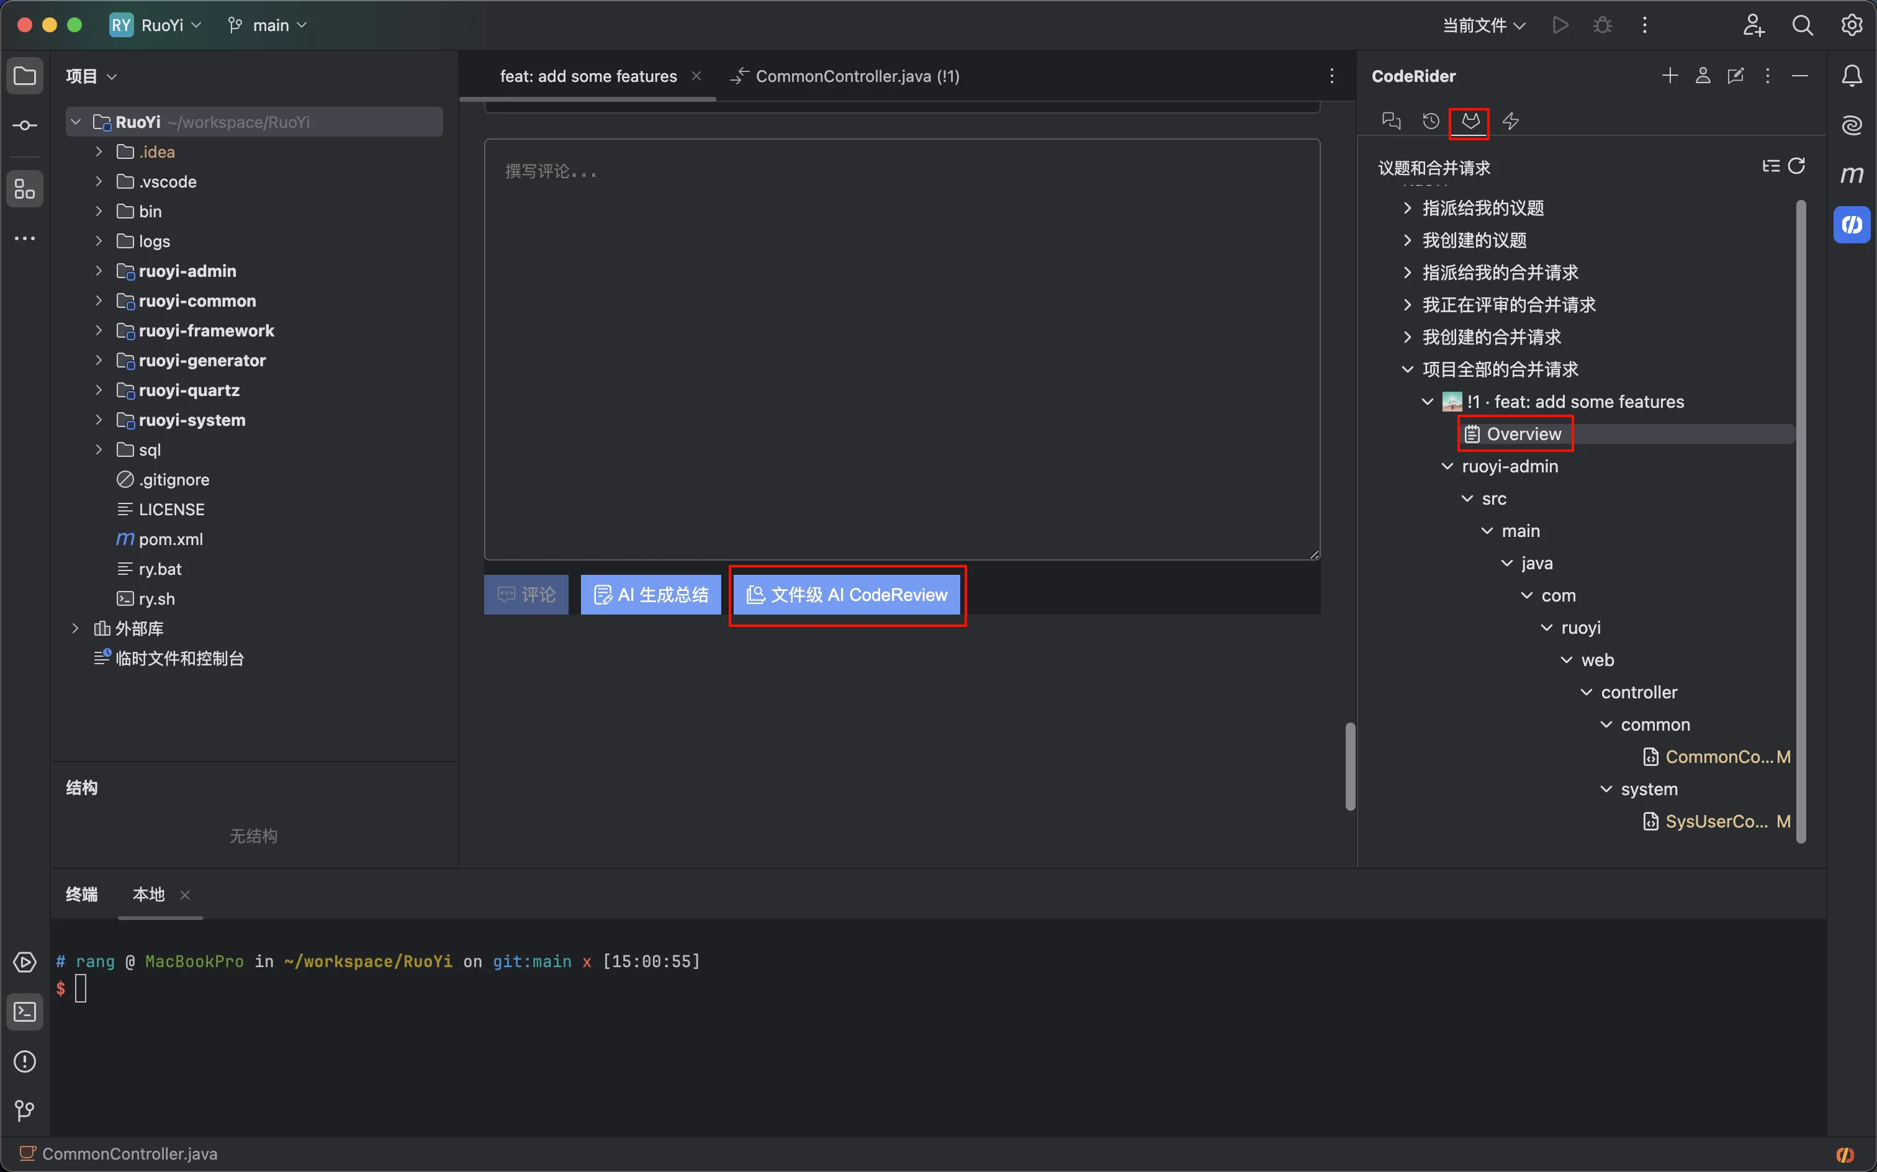Screen dimensions: 1877x1172
Task: Select the 本地 terminal tab
Action: 149,895
